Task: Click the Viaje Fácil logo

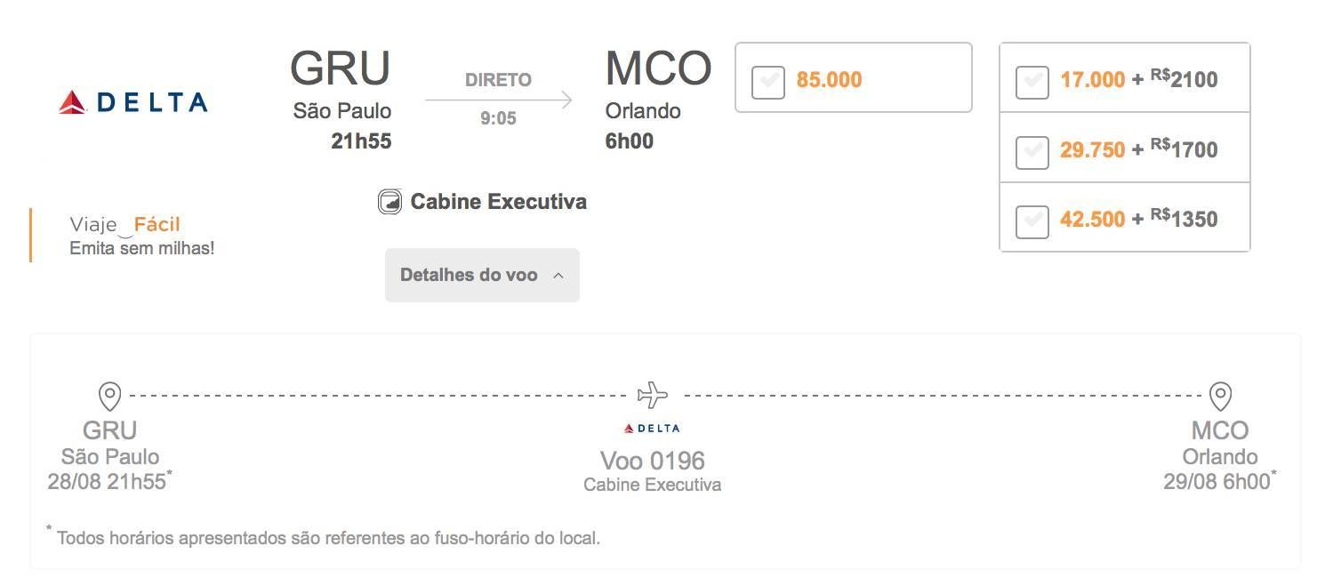Action: pos(124,225)
